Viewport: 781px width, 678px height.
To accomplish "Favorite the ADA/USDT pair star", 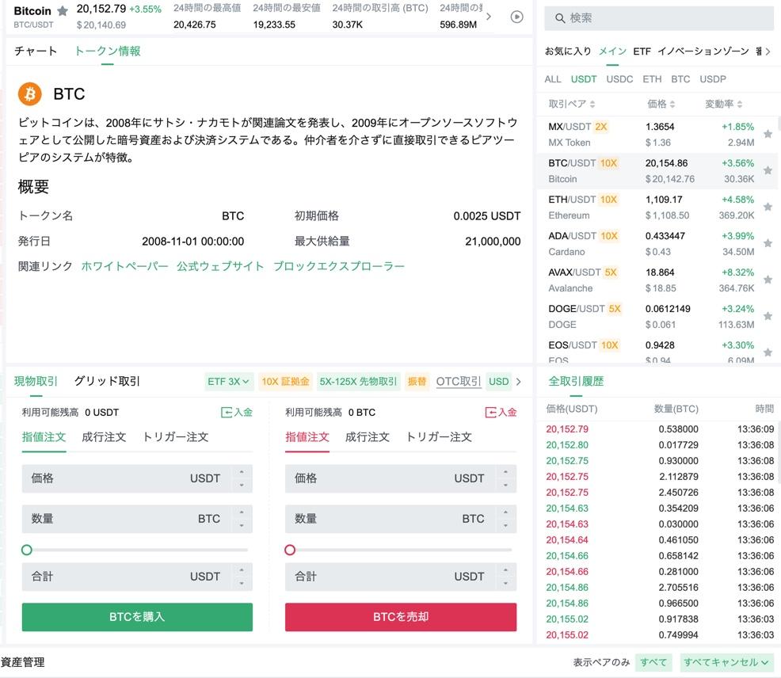I will point(768,243).
